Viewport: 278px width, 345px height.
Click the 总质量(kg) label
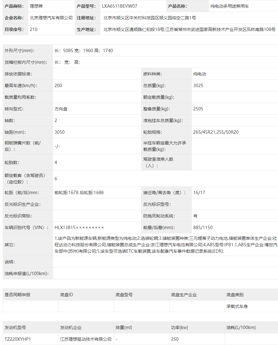click(x=154, y=86)
